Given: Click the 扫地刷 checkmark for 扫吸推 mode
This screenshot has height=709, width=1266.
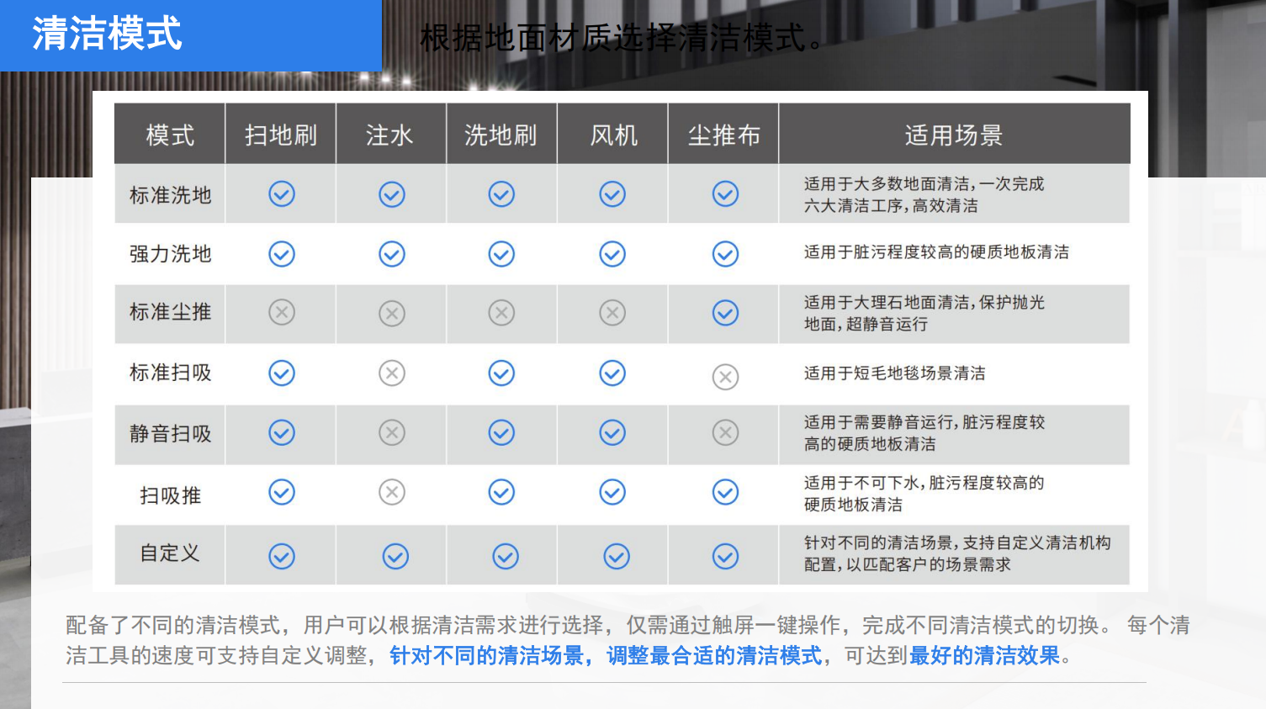Looking at the screenshot, I should pyautogui.click(x=280, y=494).
